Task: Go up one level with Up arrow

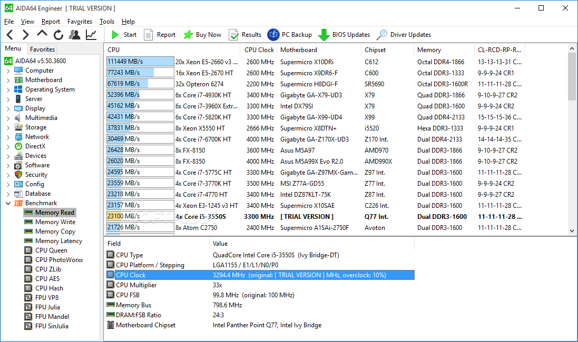Action: point(42,34)
